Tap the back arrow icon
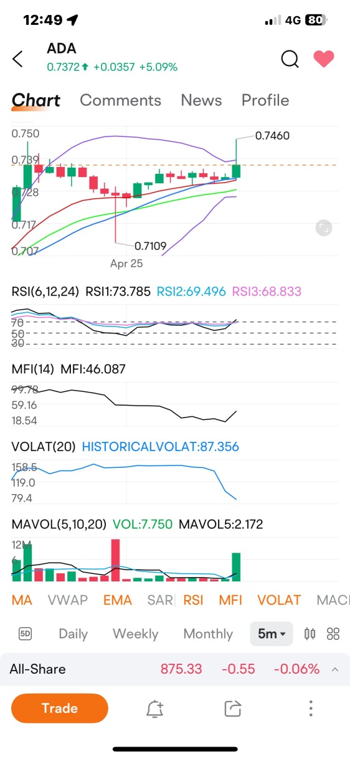 (18, 59)
